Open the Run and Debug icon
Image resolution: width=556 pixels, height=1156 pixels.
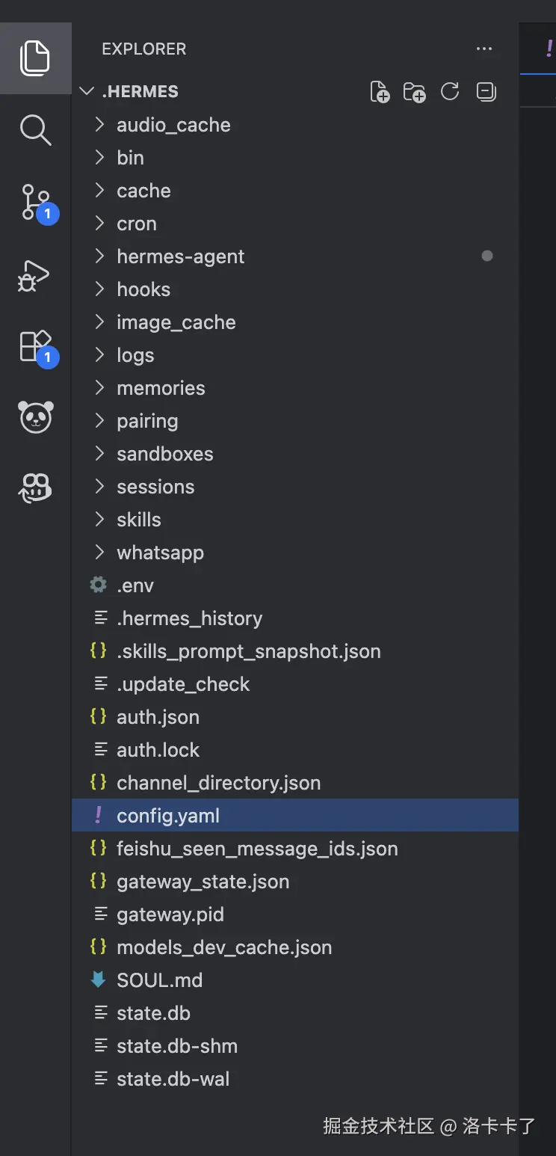35,274
